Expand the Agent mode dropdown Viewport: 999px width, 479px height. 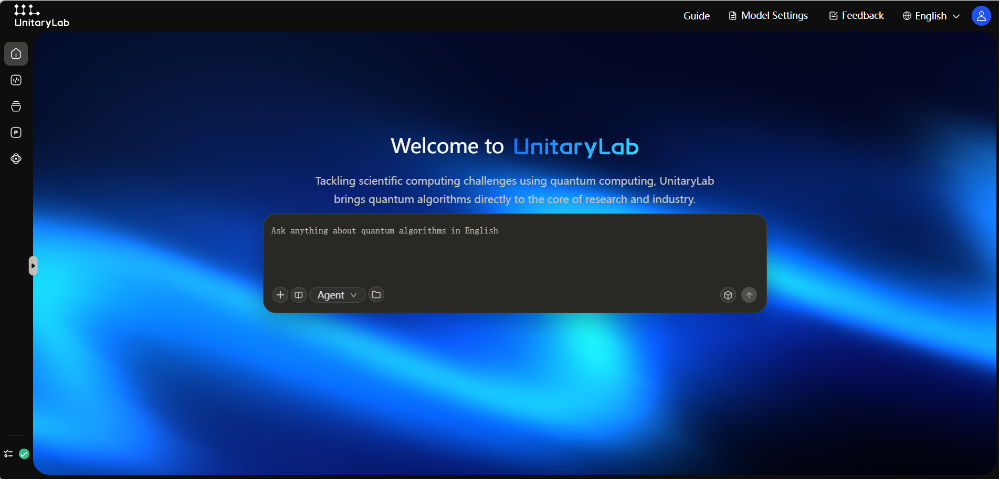[337, 295]
